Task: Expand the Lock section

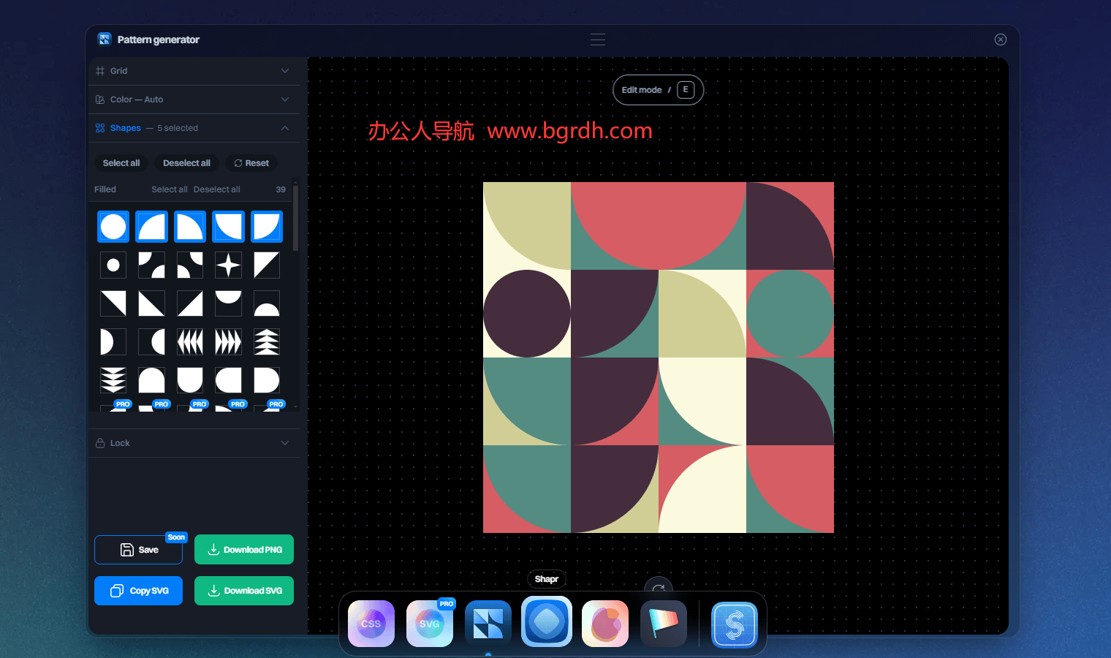Action: click(x=194, y=443)
